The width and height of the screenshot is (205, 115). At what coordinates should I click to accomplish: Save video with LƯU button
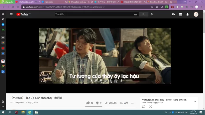coord(124,103)
